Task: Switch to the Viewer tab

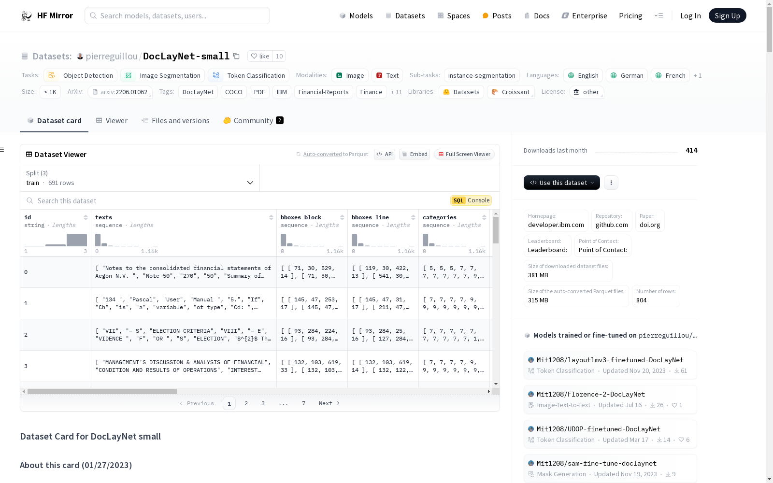Action: [x=112, y=121]
